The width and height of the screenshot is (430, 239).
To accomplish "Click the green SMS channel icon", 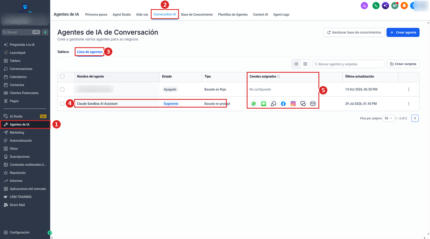I will 264,104.
